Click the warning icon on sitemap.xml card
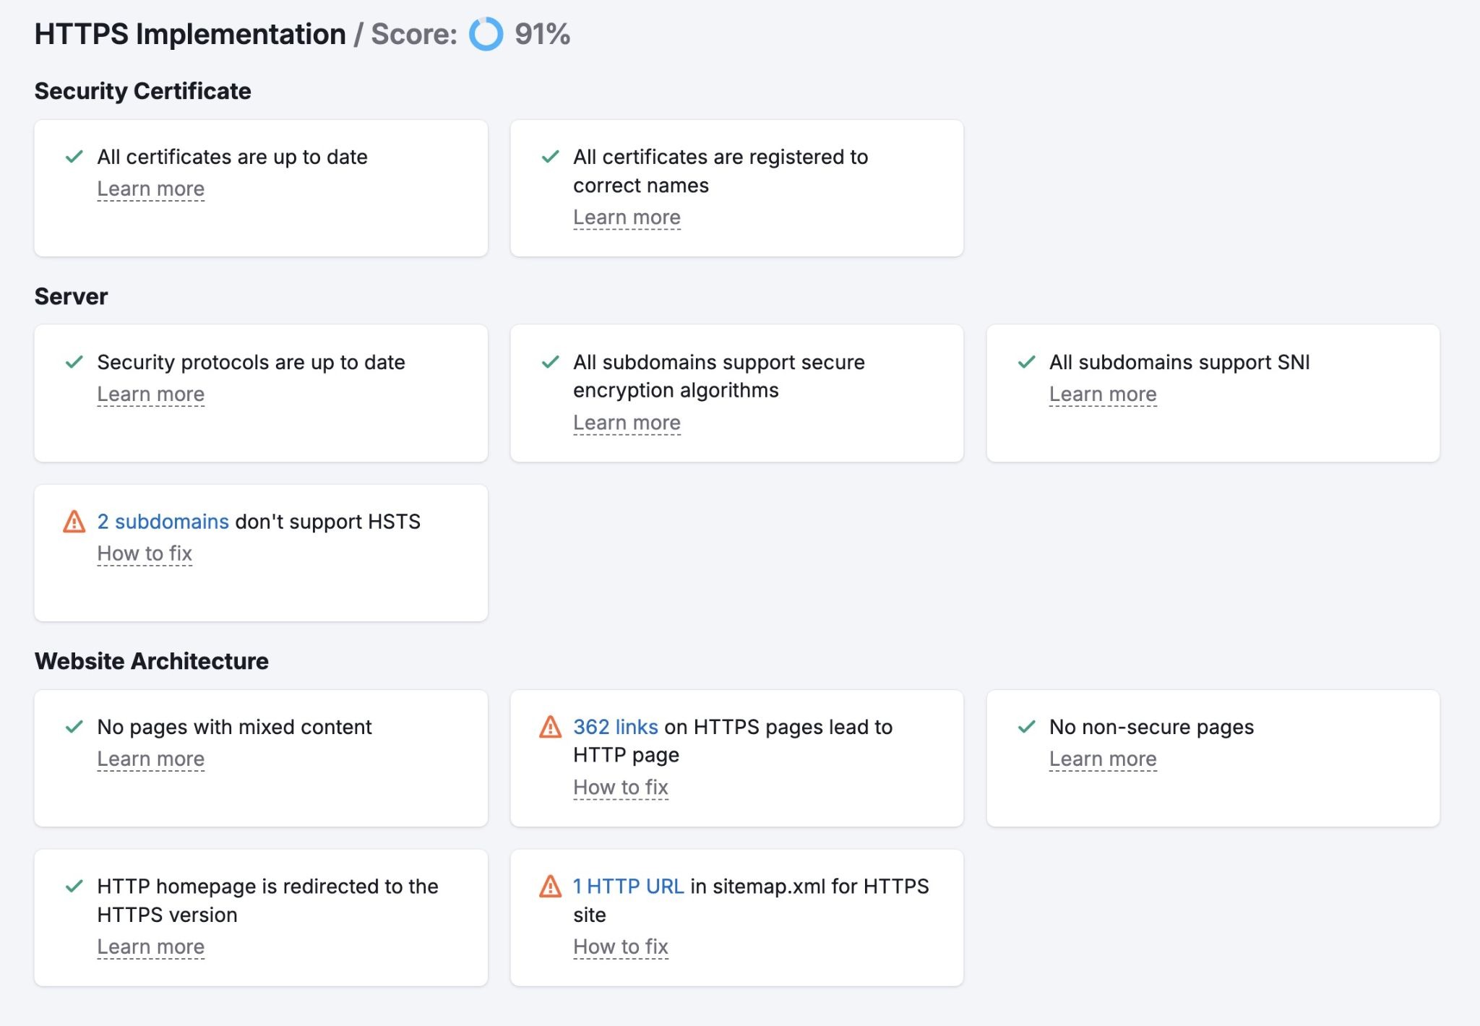1480x1026 pixels. click(550, 887)
